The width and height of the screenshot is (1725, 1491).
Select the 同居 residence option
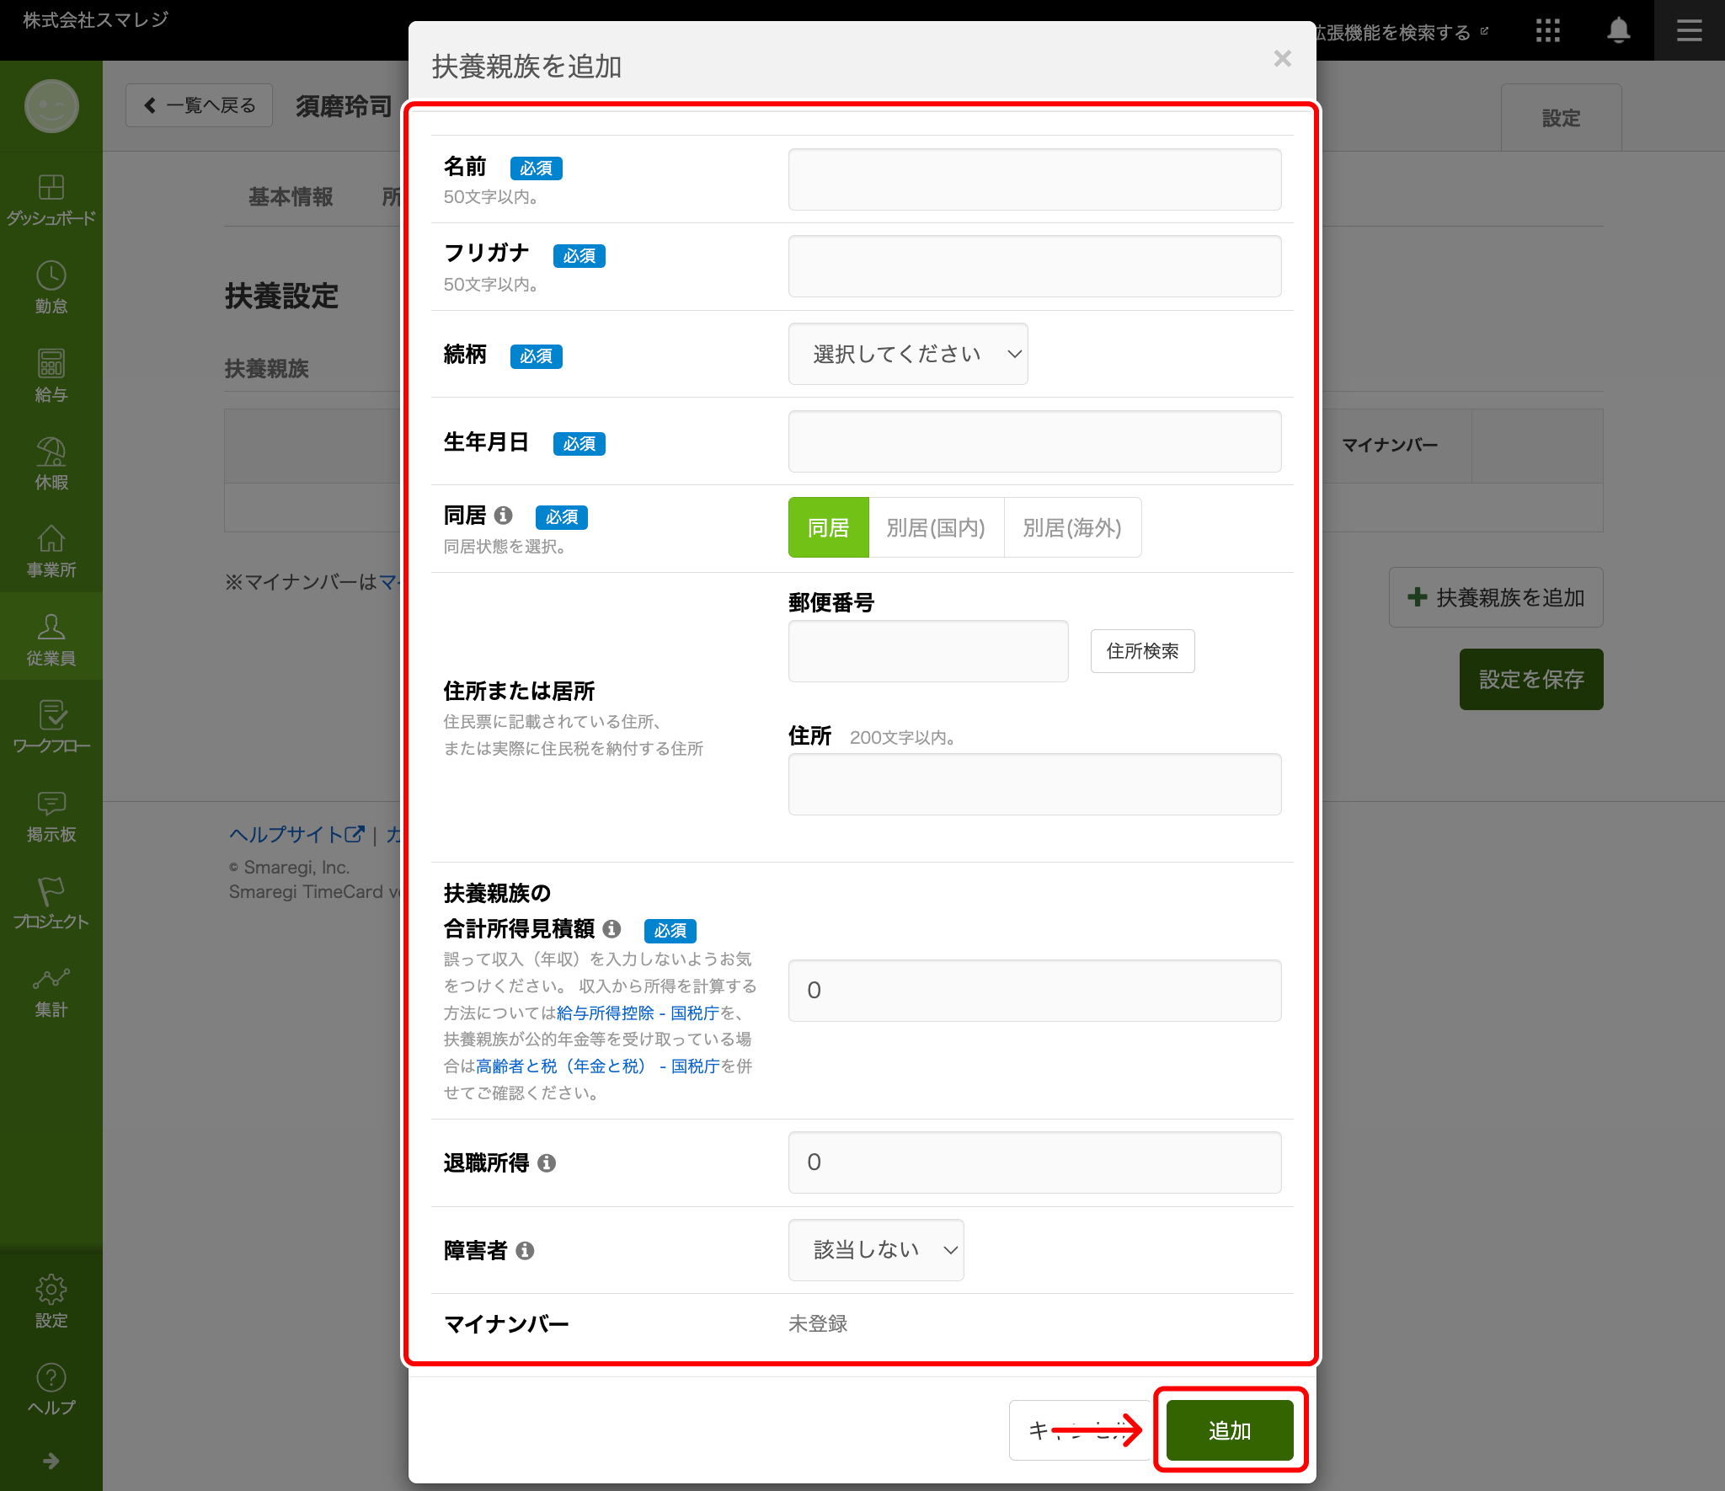point(828,528)
